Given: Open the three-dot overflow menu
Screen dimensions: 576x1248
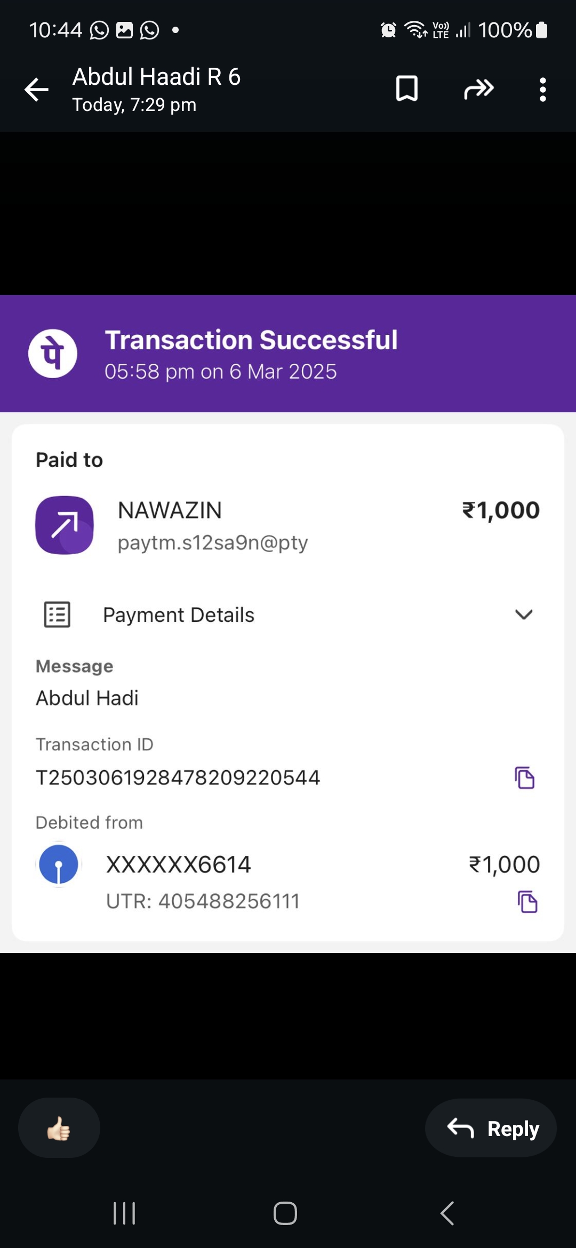Looking at the screenshot, I should (542, 89).
